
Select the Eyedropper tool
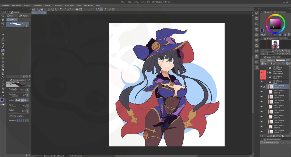(3, 39)
